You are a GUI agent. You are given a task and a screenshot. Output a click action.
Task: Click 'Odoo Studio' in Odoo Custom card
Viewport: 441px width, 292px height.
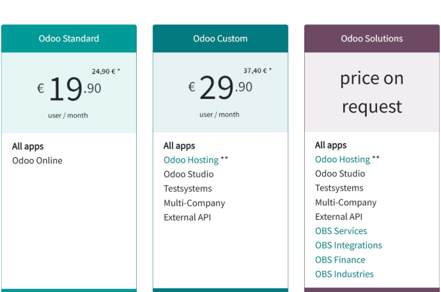pyautogui.click(x=189, y=174)
